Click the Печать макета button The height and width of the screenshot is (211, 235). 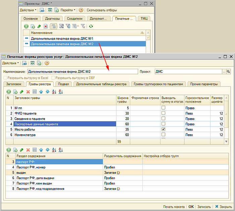coord(174,207)
